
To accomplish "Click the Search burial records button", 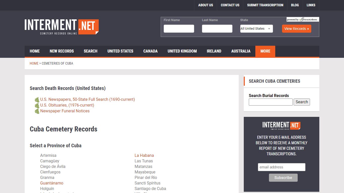I will (x=302, y=102).
